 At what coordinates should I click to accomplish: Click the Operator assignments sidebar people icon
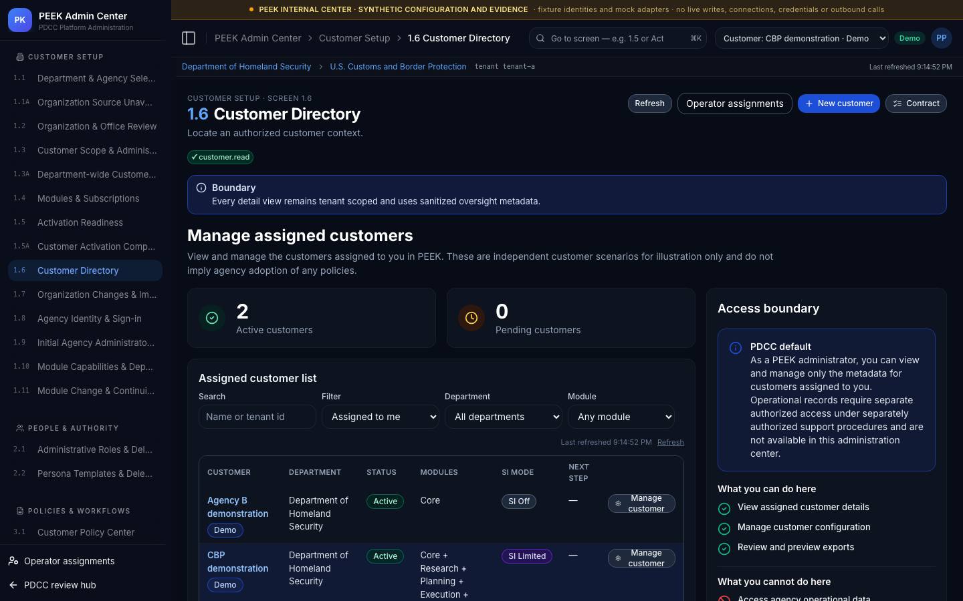[x=13, y=561]
